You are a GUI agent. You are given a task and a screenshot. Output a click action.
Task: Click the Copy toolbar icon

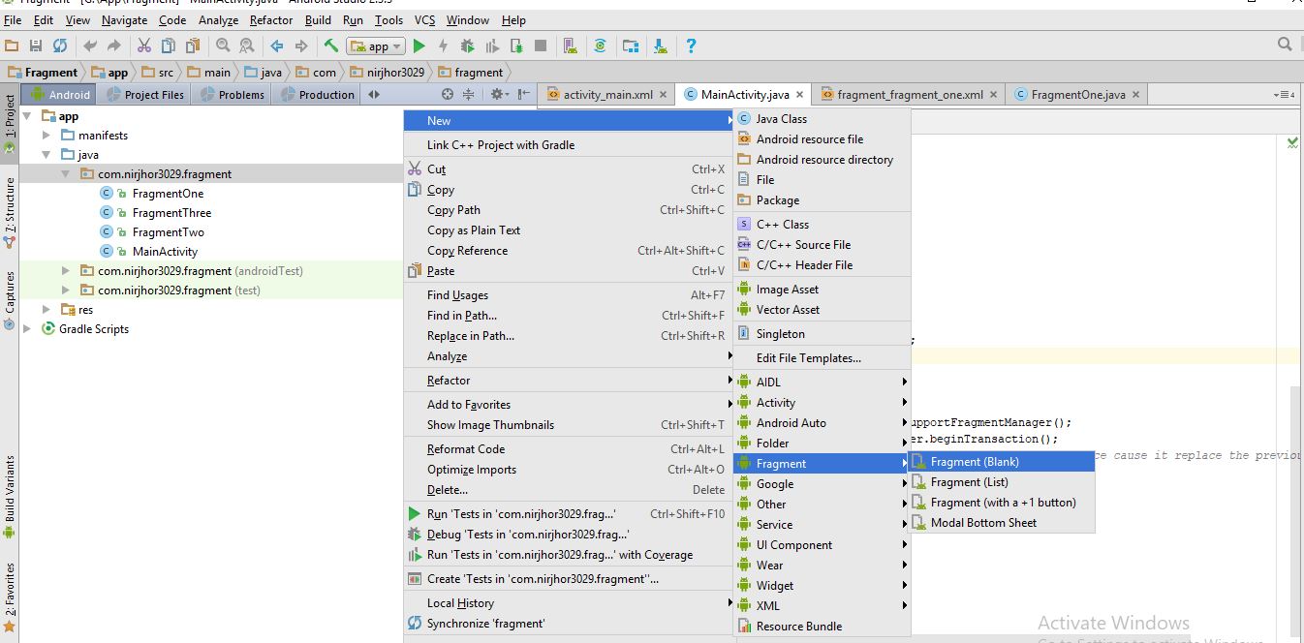(x=169, y=46)
